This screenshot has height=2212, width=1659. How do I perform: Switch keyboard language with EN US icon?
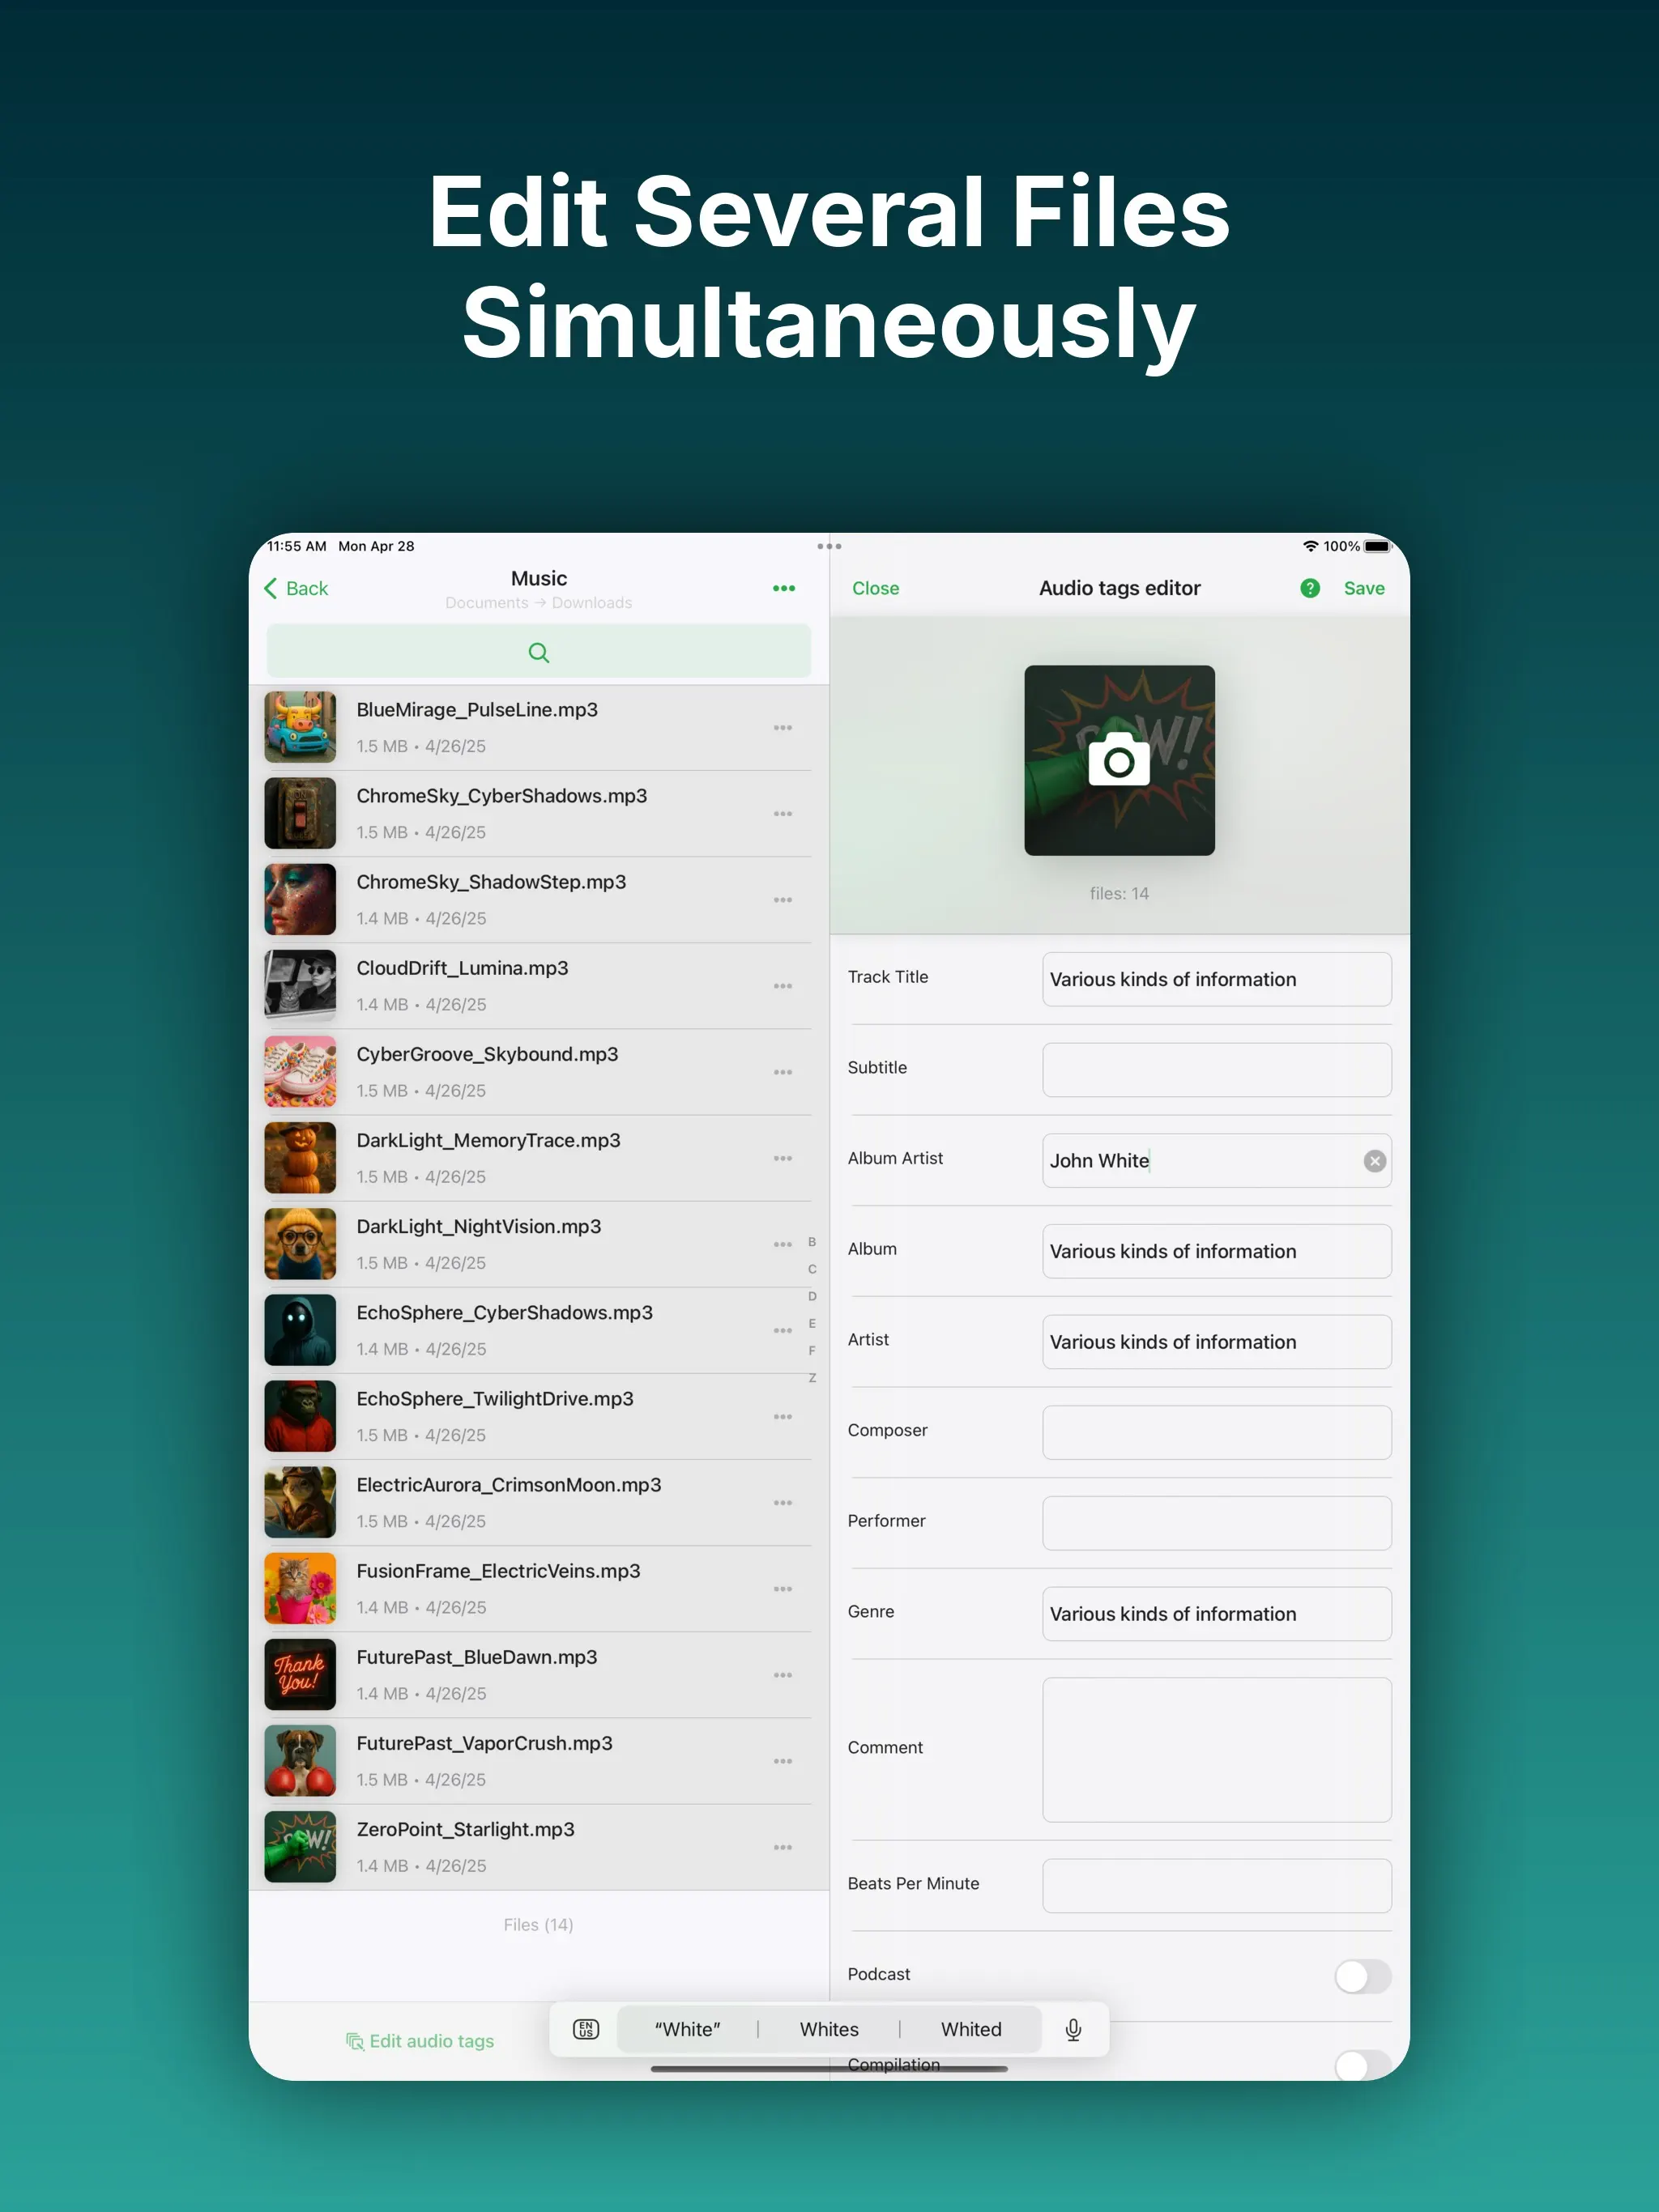pos(586,2029)
